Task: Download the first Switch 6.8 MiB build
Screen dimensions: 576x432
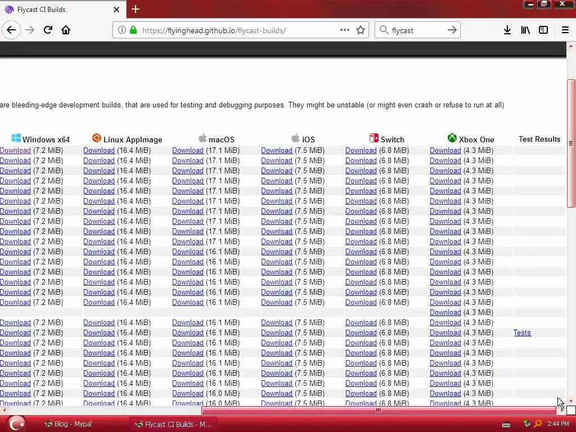Action: click(361, 151)
